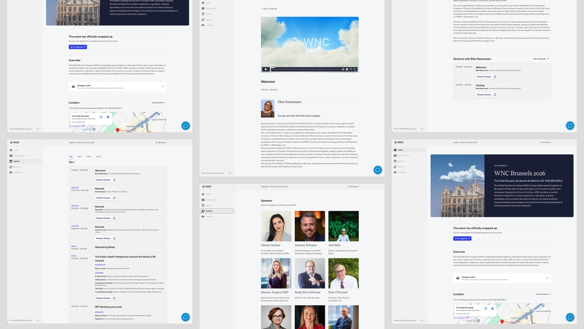This screenshot has height=329, width=584.
Task: Click the "Brett O'Donnell" speaker name
Action: [x=338, y=292]
